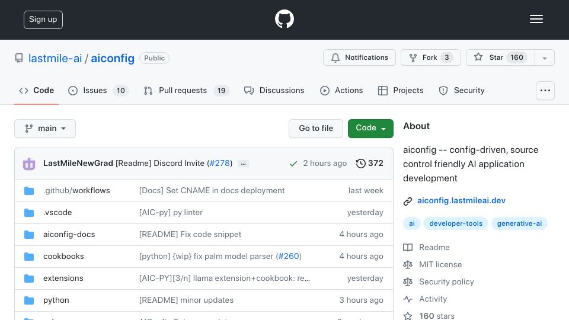Select the ai topic tag
Viewport: 569px width, 320px height.
411,223
